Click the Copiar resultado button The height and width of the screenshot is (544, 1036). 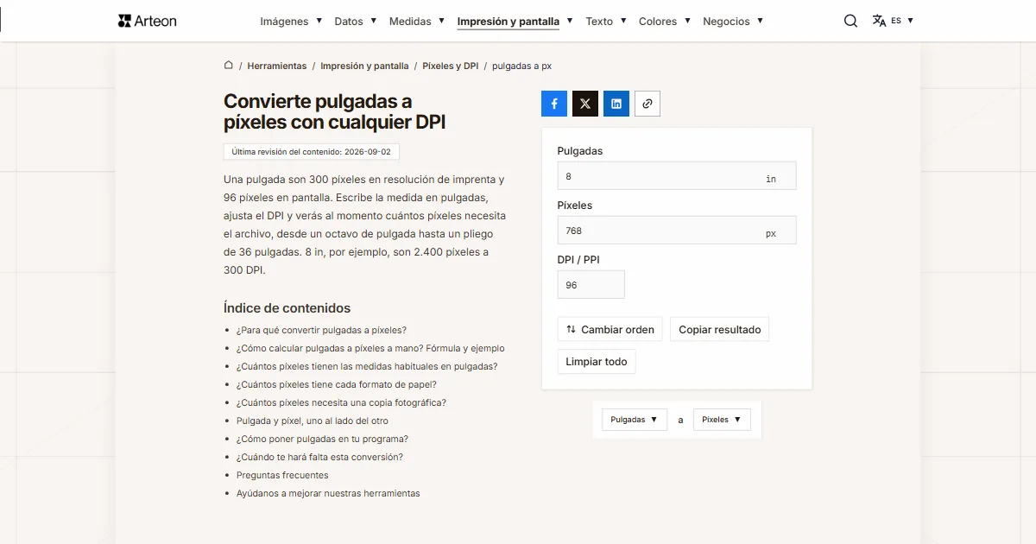720,330
